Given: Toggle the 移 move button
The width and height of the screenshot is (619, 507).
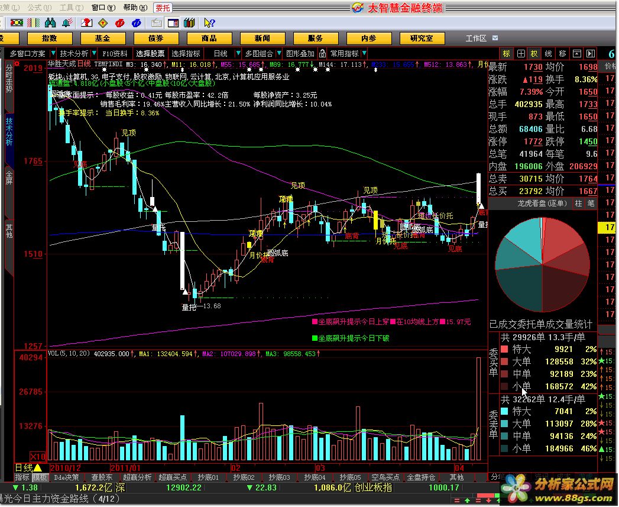Looking at the screenshot, I should 563,53.
